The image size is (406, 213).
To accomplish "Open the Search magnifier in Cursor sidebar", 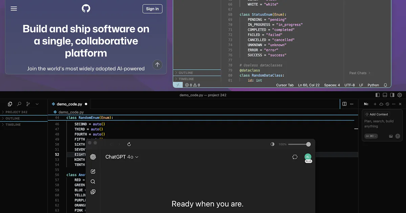I will (x=19, y=104).
